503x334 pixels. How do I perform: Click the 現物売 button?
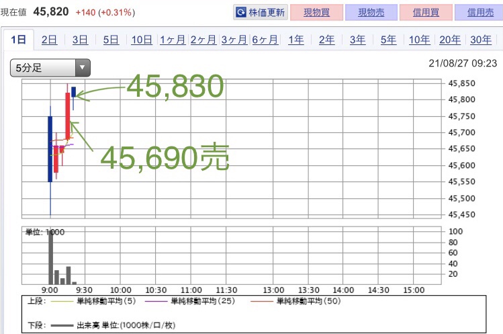pos(371,13)
